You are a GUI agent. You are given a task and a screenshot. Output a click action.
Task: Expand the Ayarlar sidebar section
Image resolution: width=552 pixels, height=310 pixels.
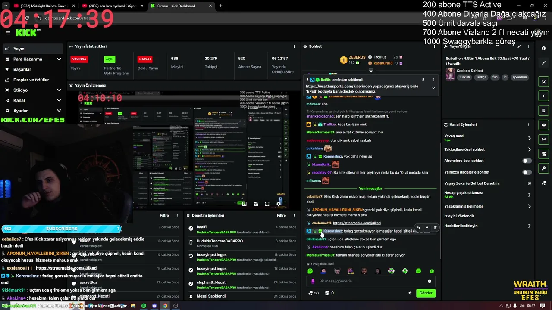(32, 111)
